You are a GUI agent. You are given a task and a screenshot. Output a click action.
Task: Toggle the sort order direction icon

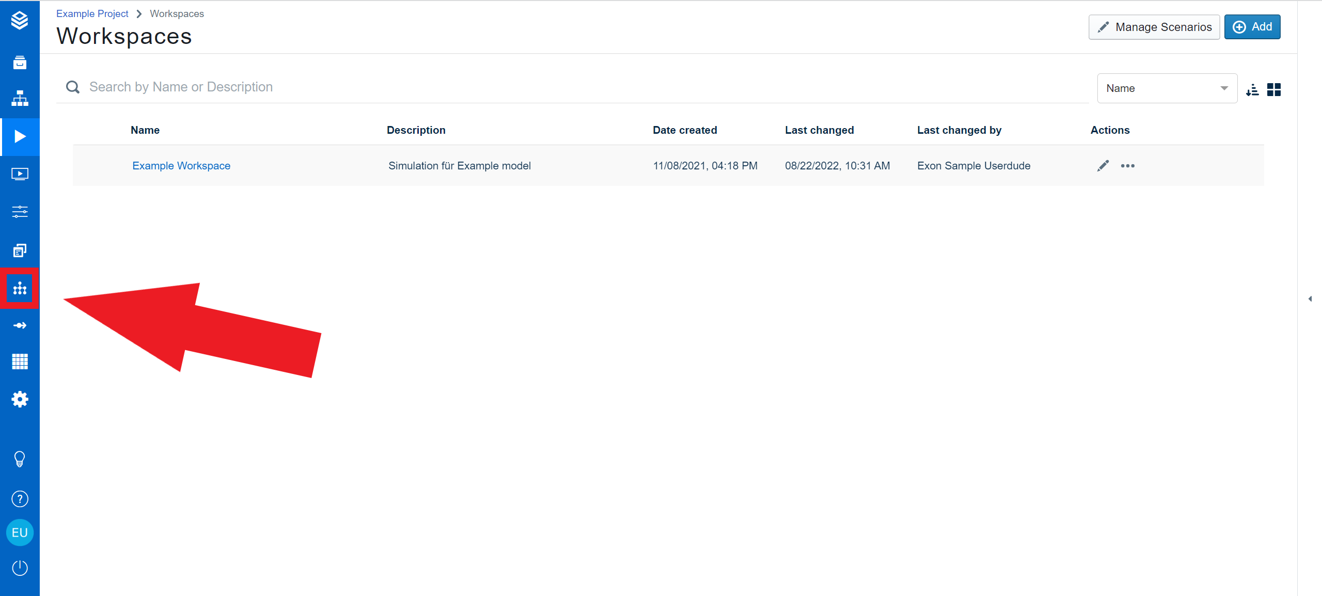pyautogui.click(x=1252, y=90)
